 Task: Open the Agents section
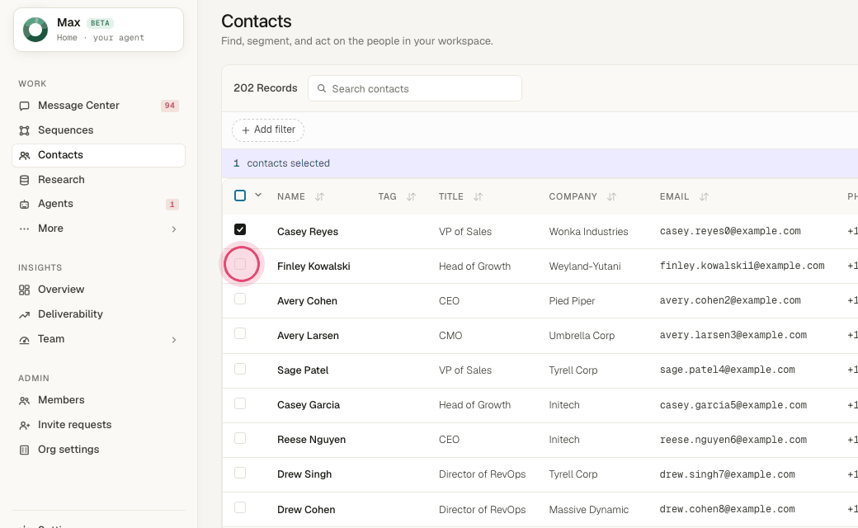98,204
